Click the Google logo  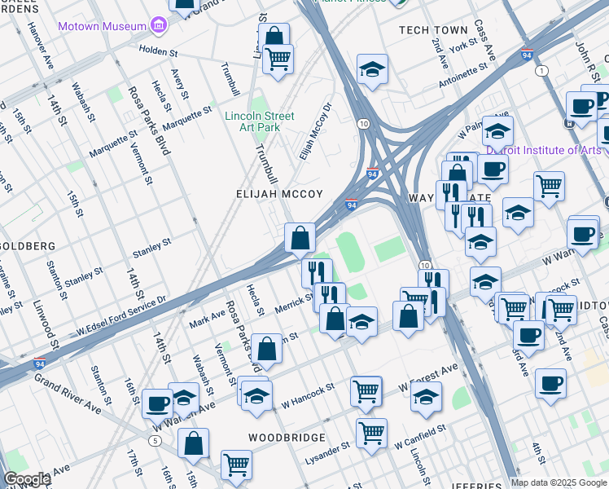pyautogui.click(x=26, y=479)
